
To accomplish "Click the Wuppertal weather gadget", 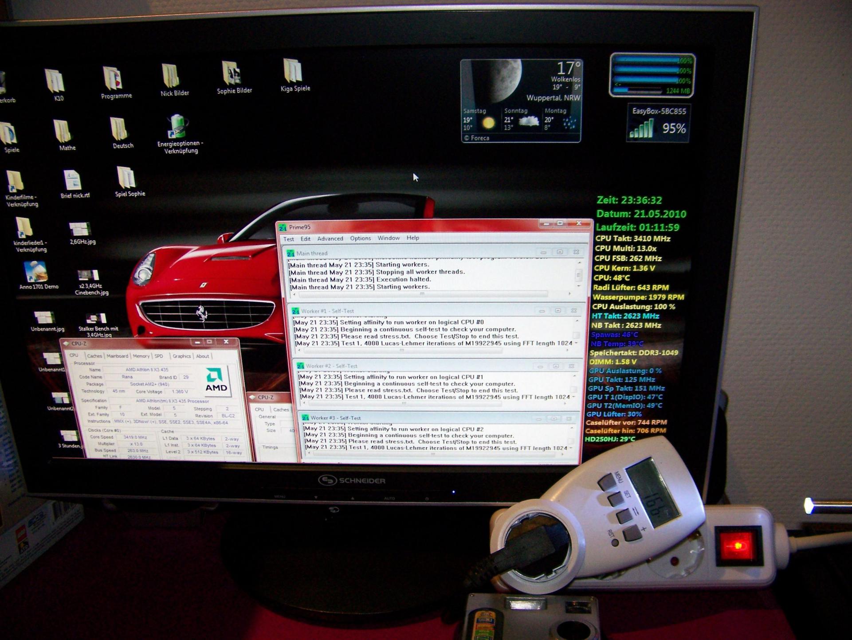I will pos(521,100).
